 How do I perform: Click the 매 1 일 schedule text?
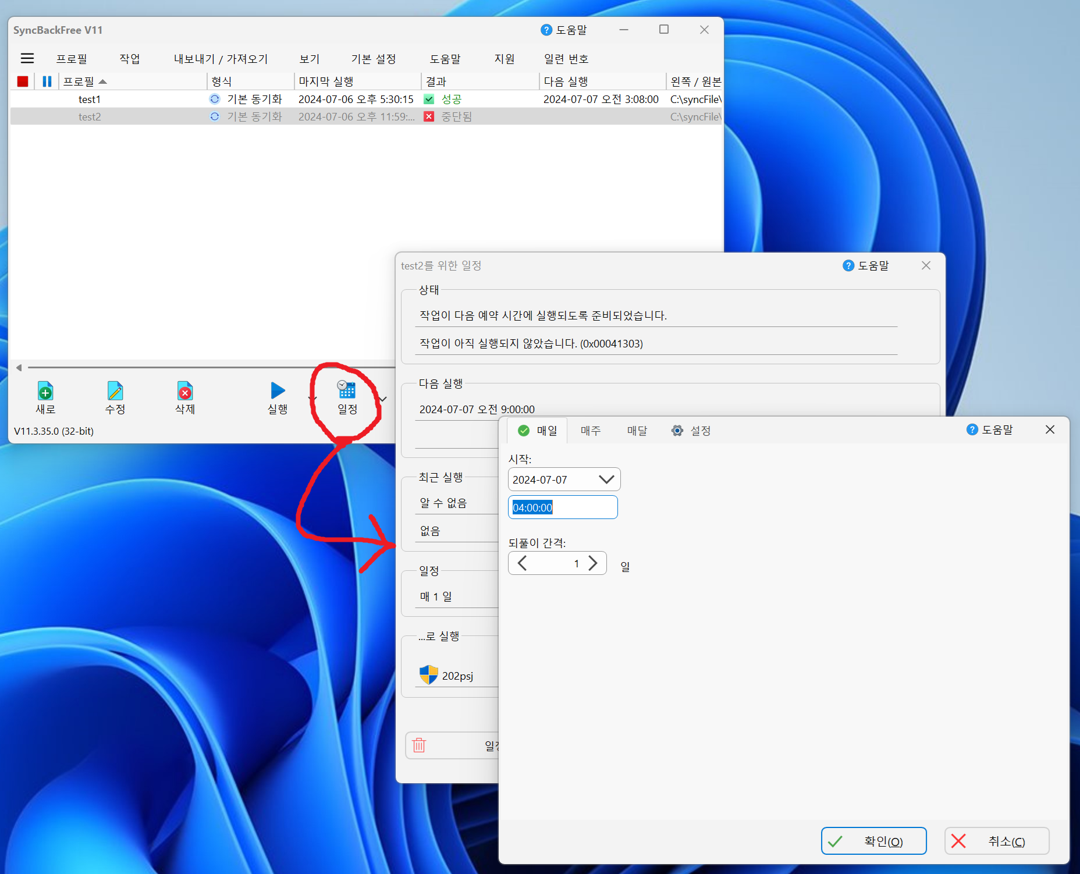click(436, 596)
